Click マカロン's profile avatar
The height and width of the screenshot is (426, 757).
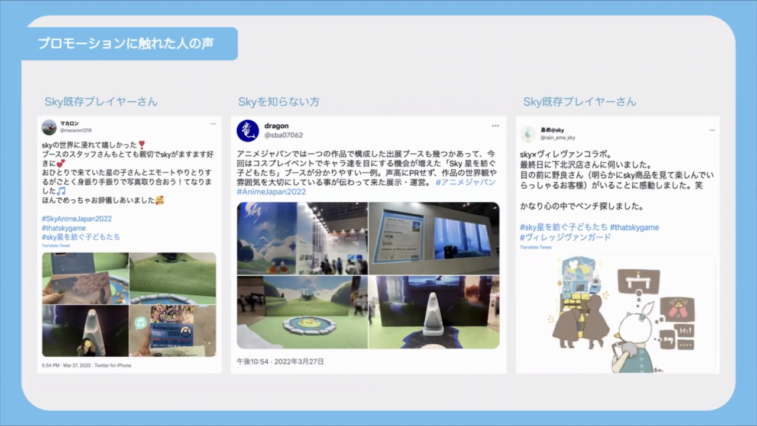click(50, 127)
